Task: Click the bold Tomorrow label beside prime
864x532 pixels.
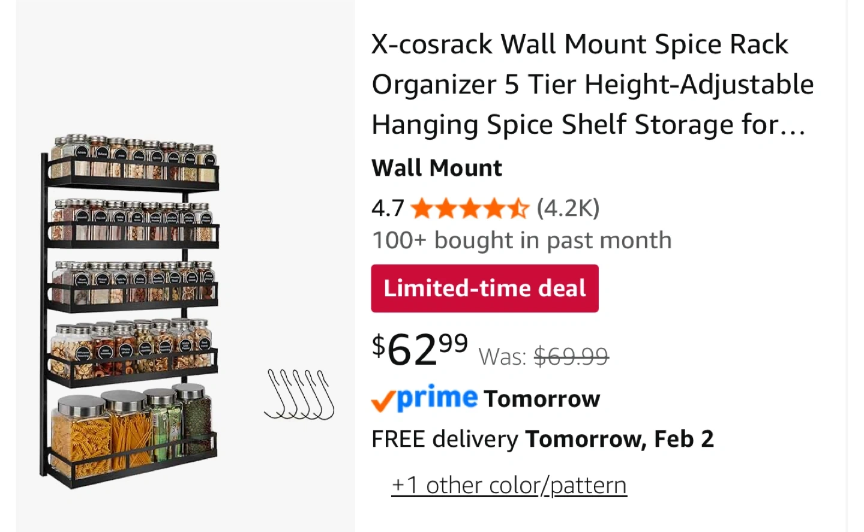Action: 542,399
